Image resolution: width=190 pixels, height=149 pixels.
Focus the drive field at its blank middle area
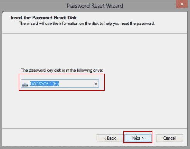76,84
